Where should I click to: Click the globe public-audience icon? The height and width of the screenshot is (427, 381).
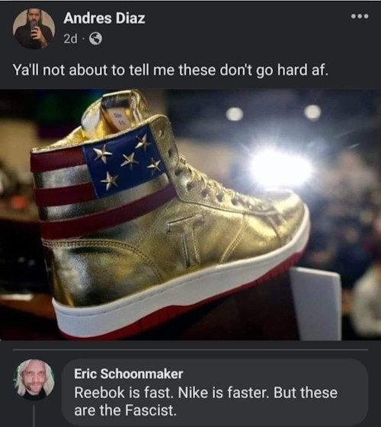tap(96, 39)
